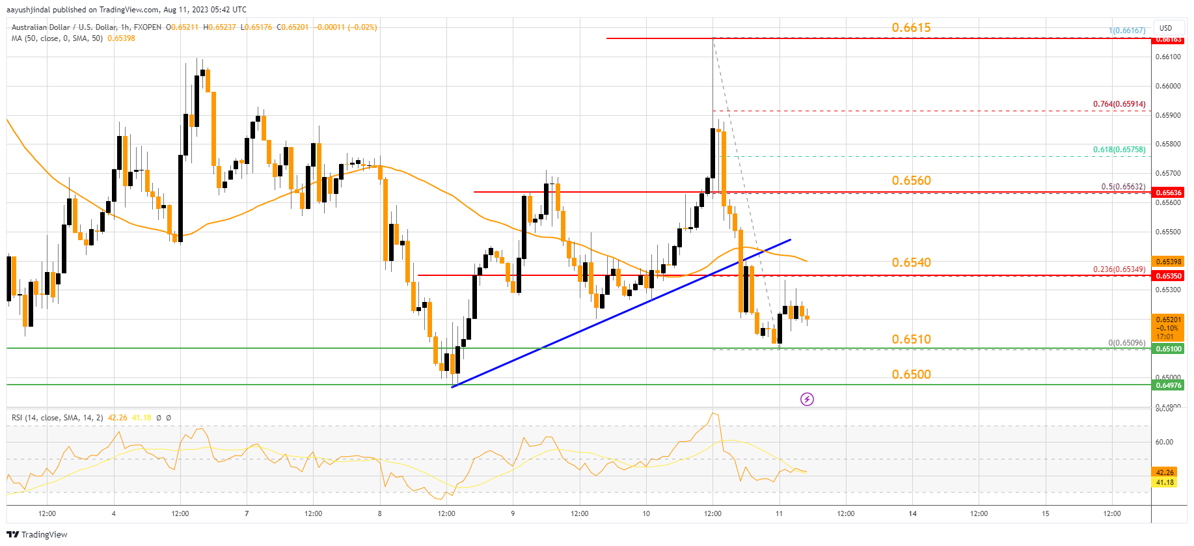
Task: Click the 0.65398 orange MA price tag
Action: (x=1168, y=262)
